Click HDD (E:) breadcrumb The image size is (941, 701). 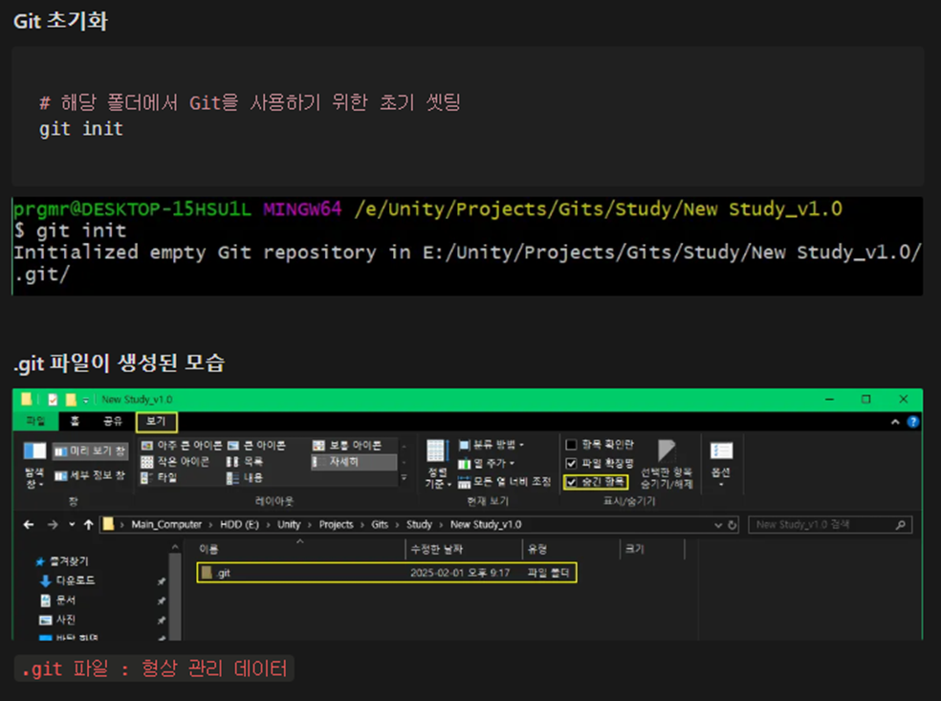239,524
